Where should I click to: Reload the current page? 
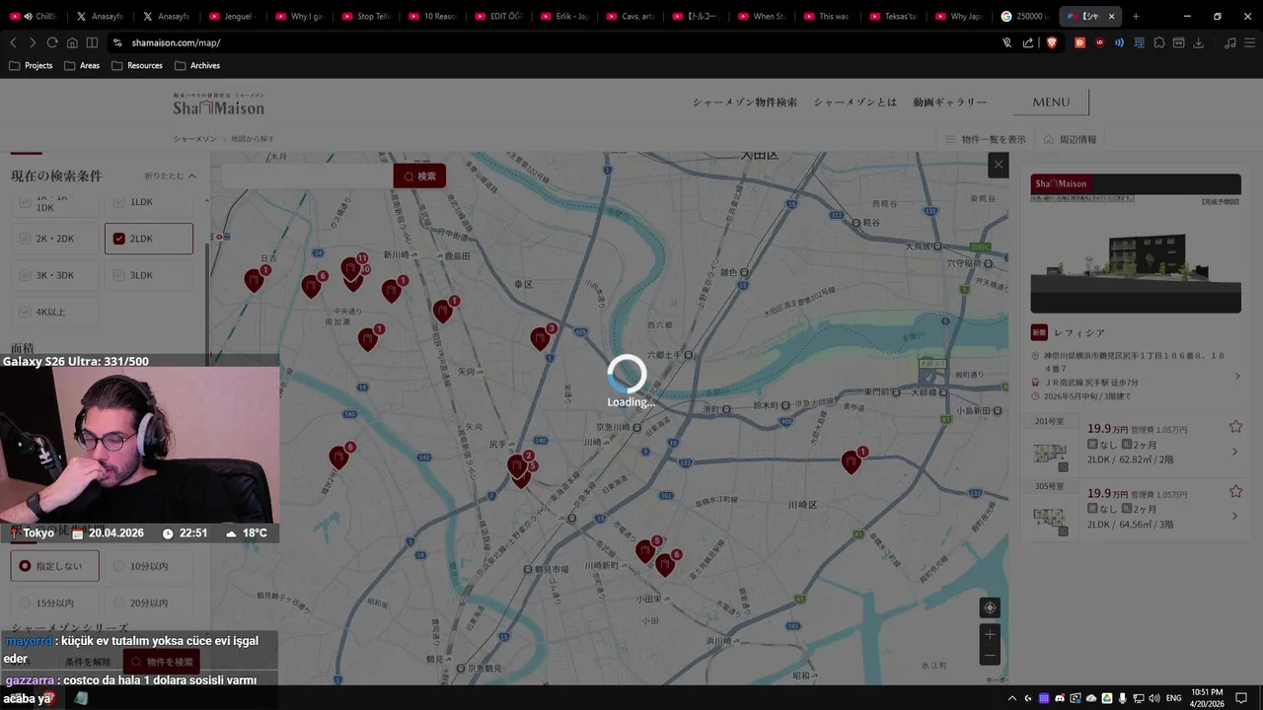point(52,42)
